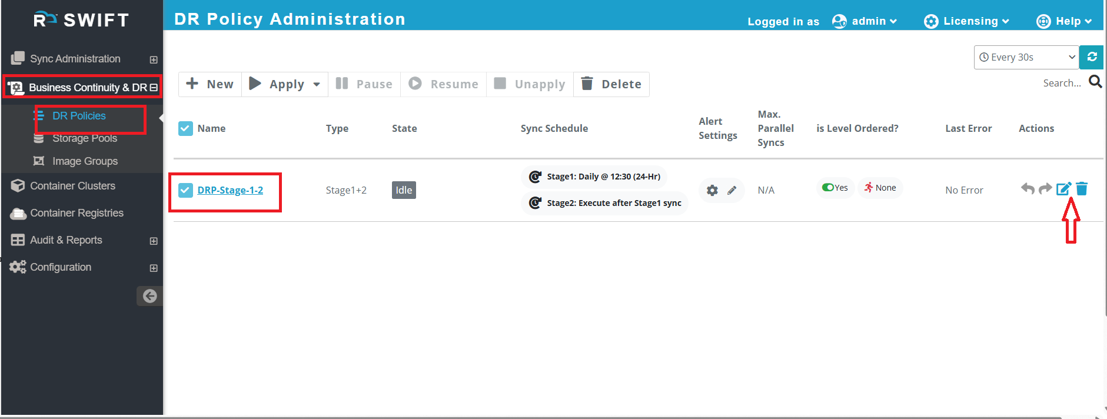Edit alert settings pencil icon
Screen dimensions: 1107x419
point(732,190)
